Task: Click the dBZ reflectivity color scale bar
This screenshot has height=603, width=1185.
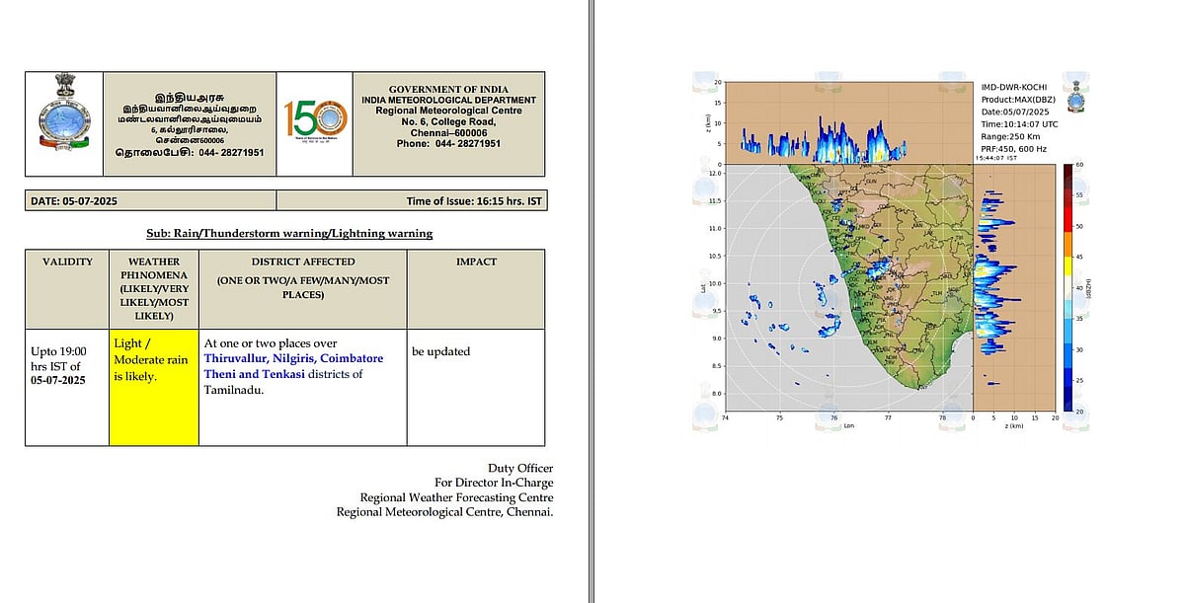Action: point(1070,286)
